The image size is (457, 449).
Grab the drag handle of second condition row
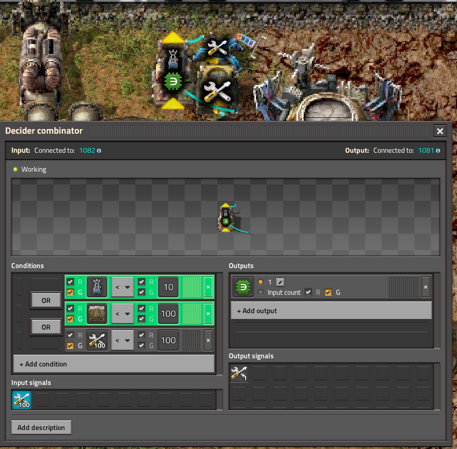pos(192,314)
